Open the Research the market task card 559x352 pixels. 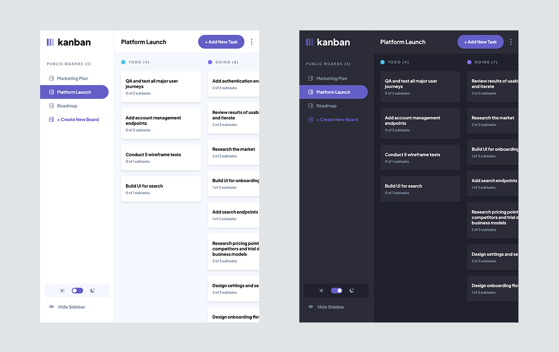click(x=233, y=152)
